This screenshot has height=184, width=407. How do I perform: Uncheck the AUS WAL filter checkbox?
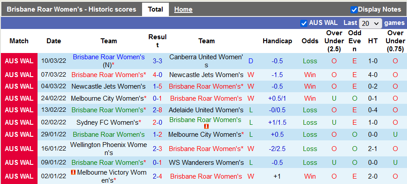pyautogui.click(x=304, y=23)
